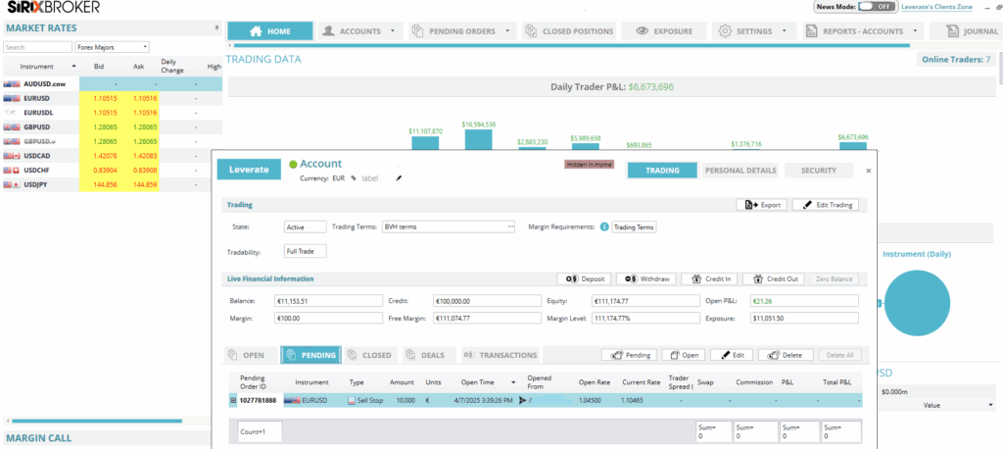Click the Margin Requirements info icon

click(x=603, y=226)
